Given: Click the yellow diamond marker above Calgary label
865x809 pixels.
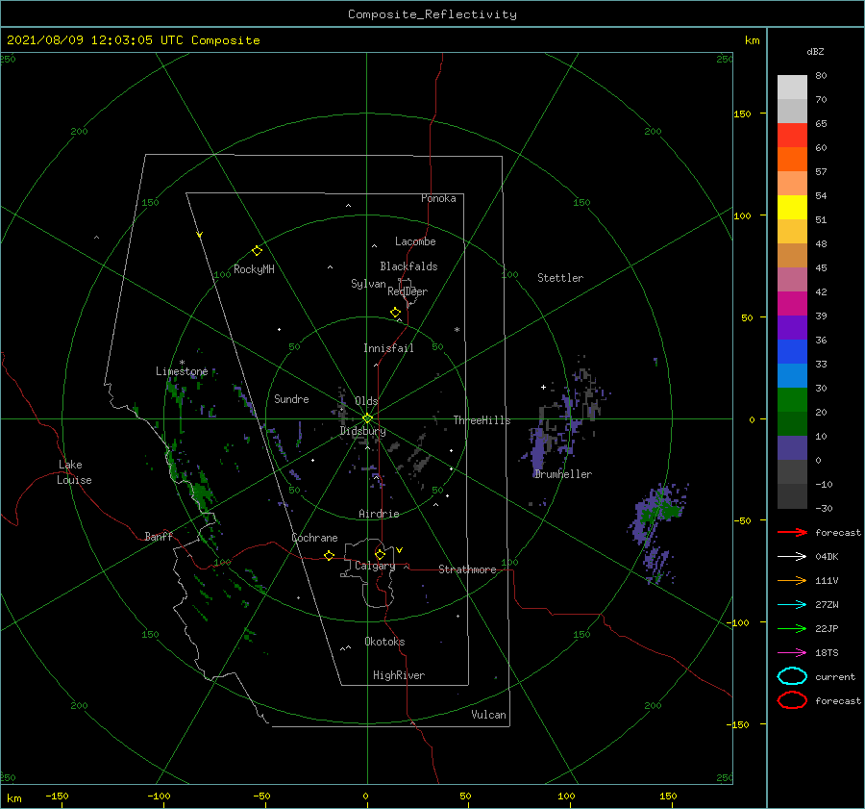Looking at the screenshot, I should (x=380, y=554).
